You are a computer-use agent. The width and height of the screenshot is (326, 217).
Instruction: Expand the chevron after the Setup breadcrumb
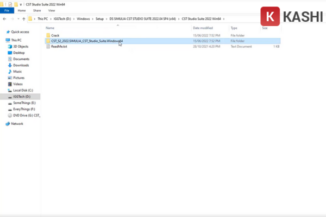106,19
